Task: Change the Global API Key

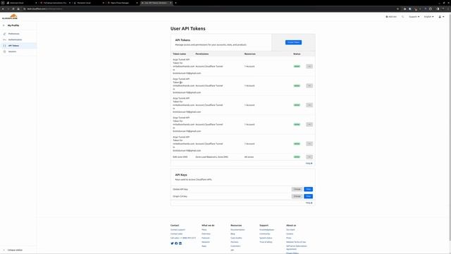Action: [297, 189]
